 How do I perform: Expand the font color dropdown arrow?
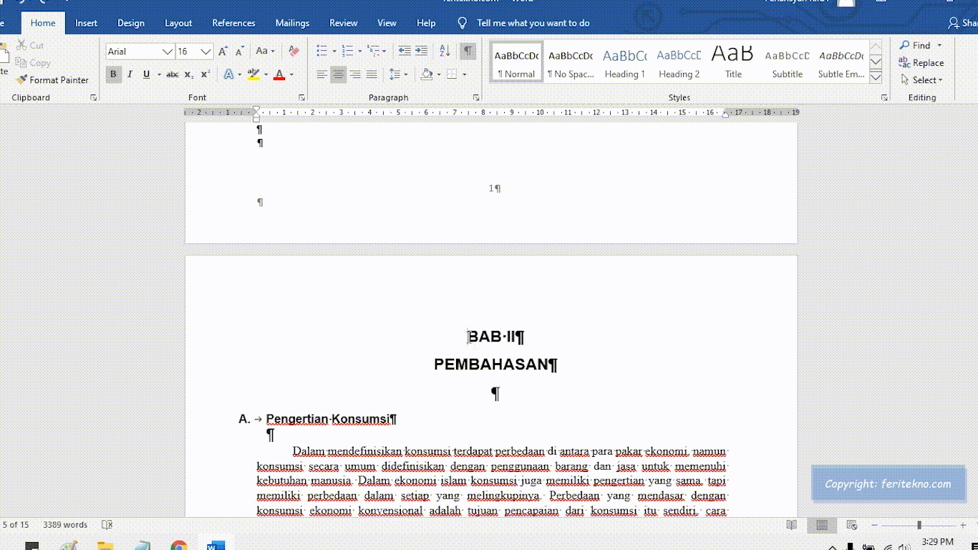pyautogui.click(x=291, y=74)
